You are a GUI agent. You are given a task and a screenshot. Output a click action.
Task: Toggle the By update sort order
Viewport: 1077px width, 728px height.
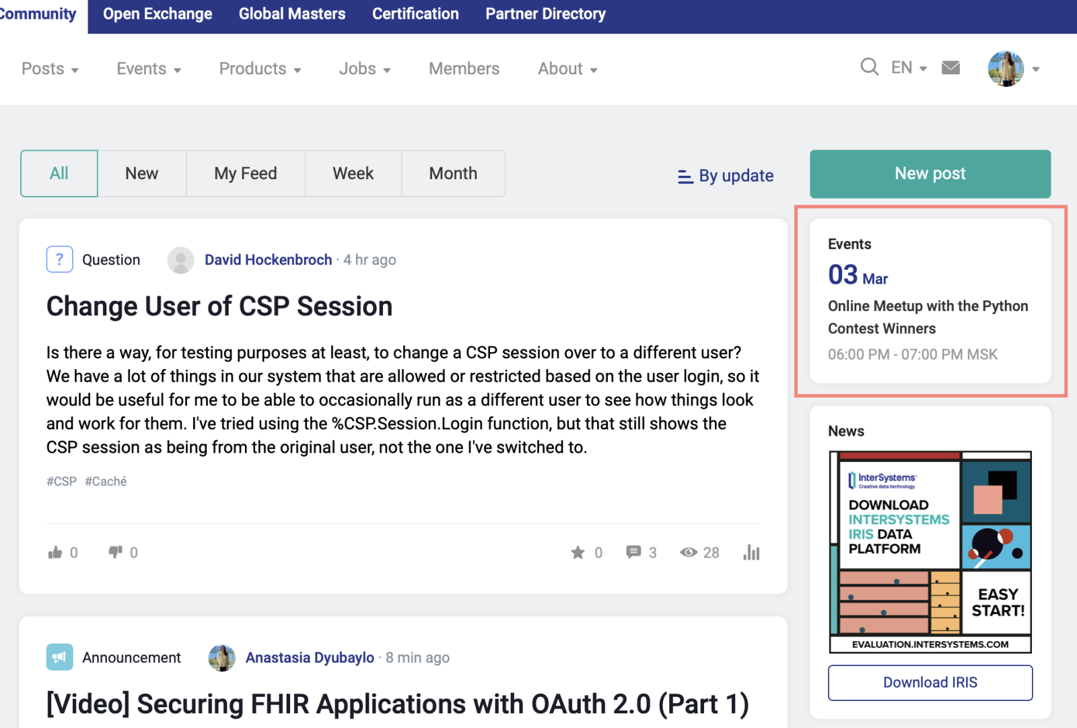click(726, 176)
